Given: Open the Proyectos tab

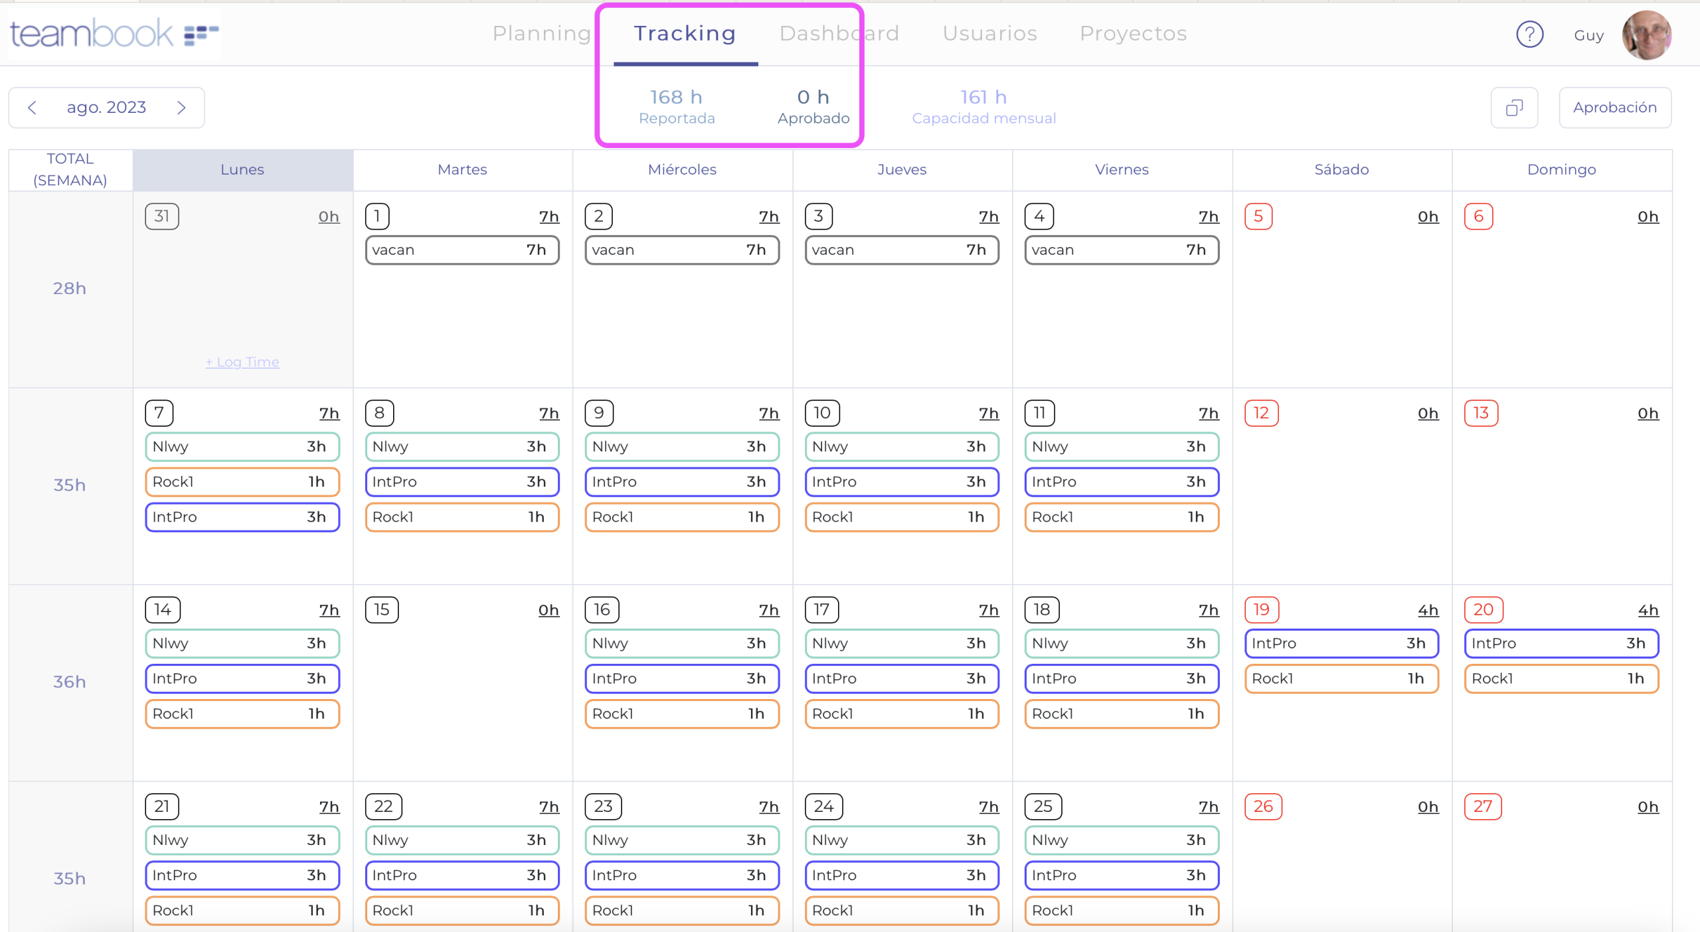Looking at the screenshot, I should 1133,33.
